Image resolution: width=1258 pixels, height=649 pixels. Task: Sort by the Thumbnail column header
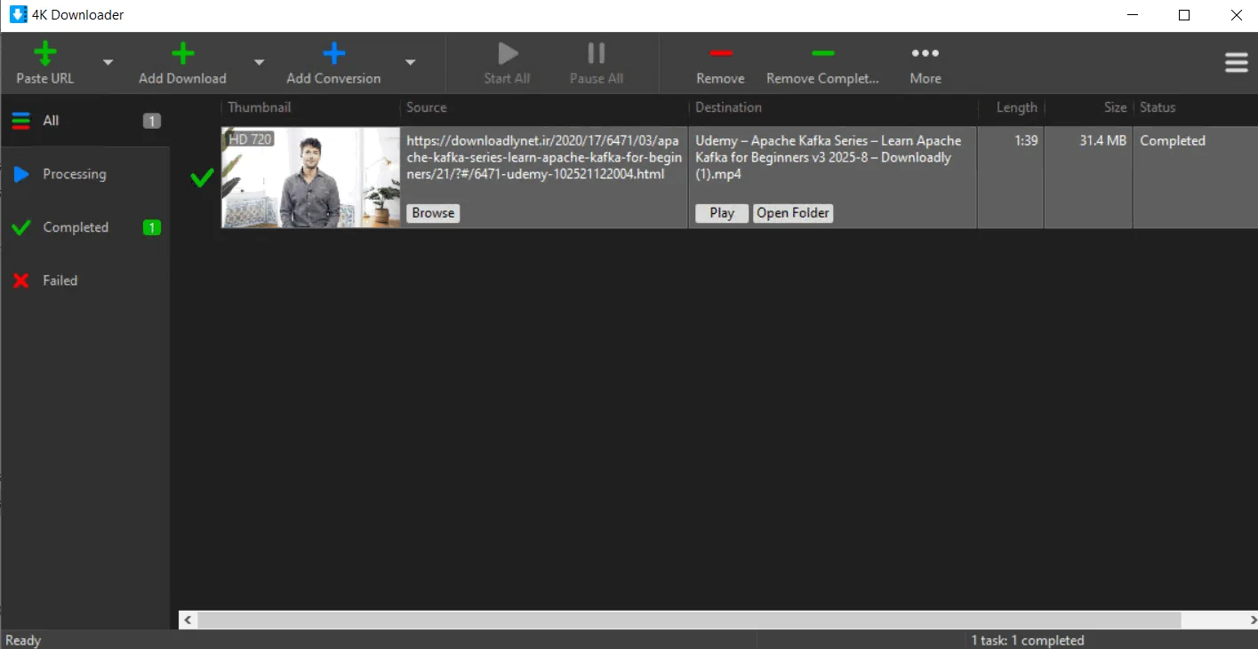click(x=310, y=107)
